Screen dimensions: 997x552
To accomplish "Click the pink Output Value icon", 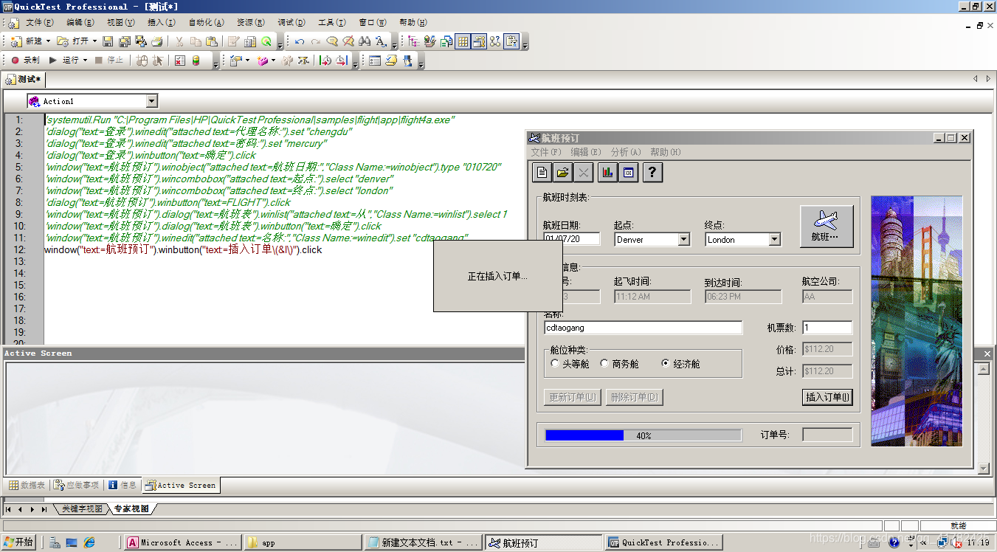I will coord(262,60).
